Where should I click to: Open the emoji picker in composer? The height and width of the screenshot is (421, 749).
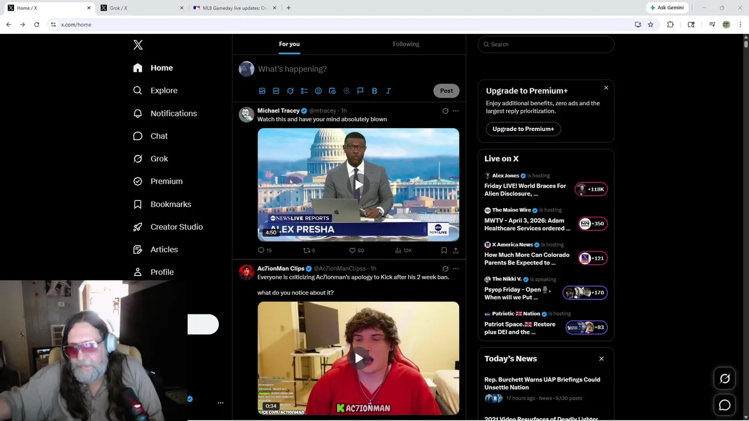click(318, 91)
